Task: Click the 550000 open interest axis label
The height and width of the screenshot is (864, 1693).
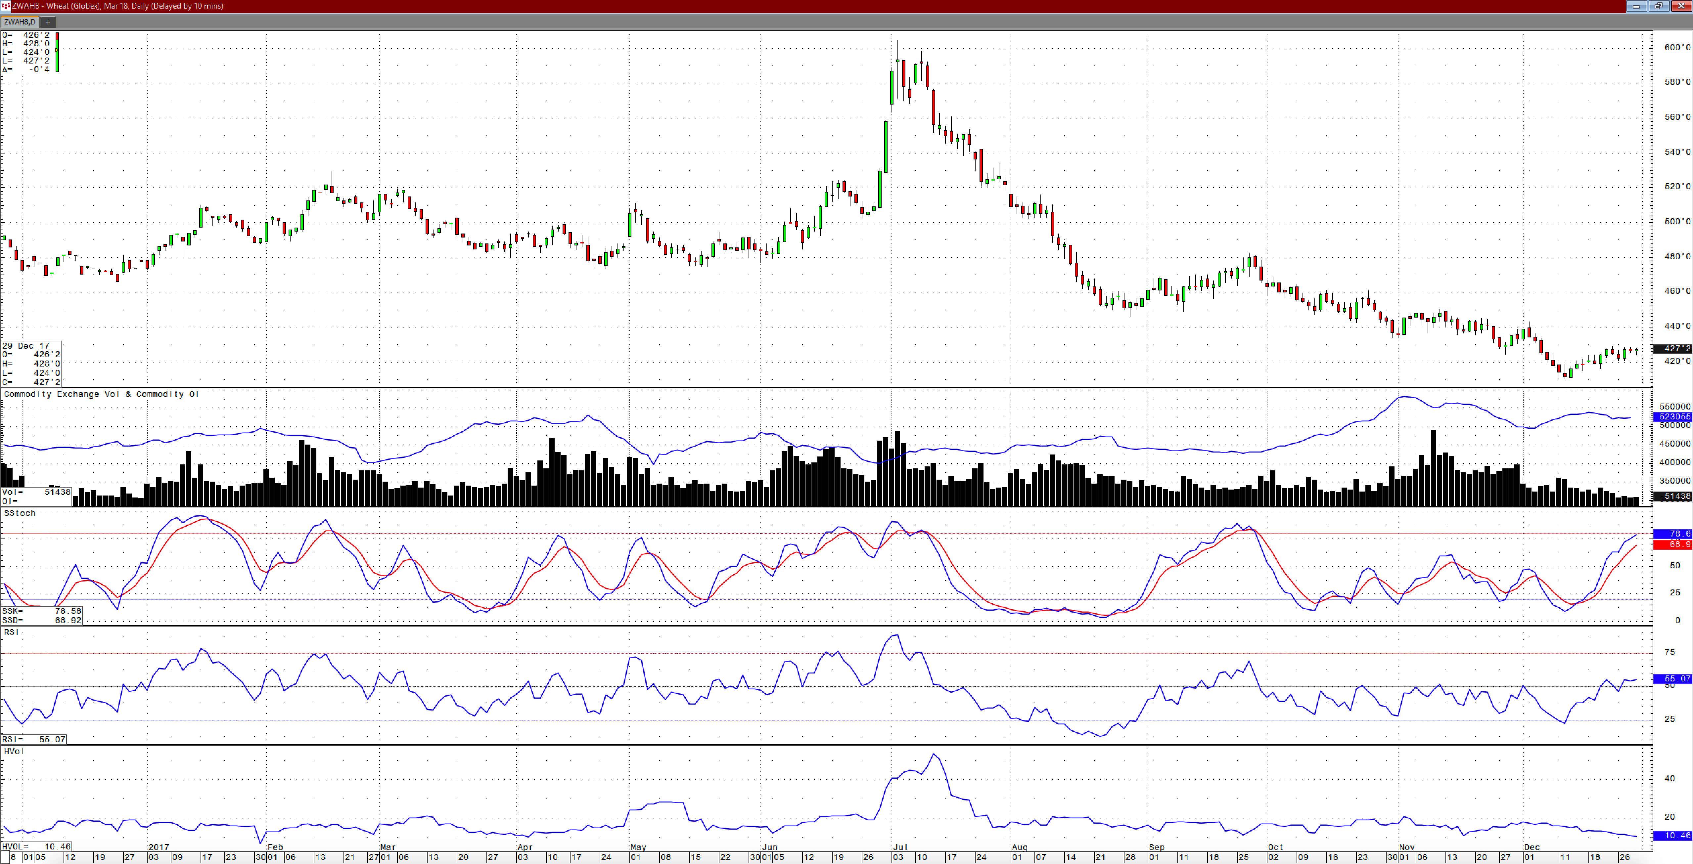Action: 1675,407
